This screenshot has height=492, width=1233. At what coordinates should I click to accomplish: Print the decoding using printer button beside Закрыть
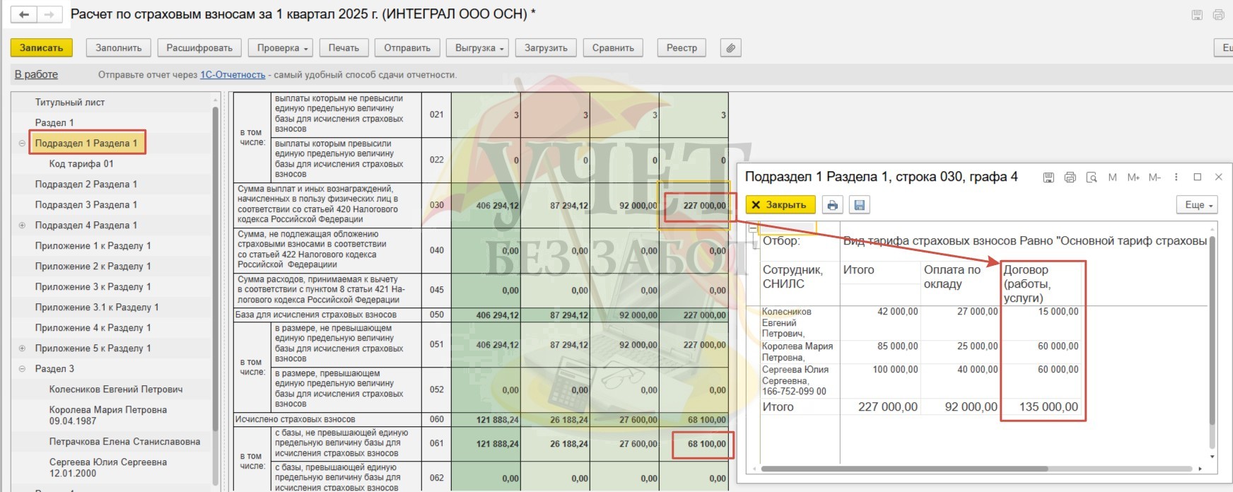click(832, 205)
